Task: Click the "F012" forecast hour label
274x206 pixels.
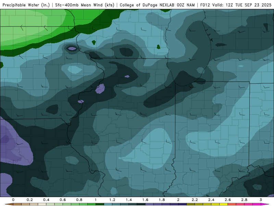Action: point(205,5)
